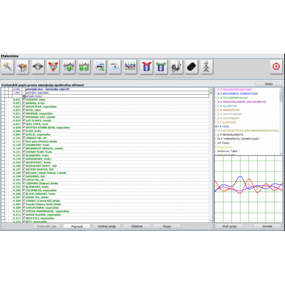Toggle the GARLIC, vegetables checkbox

pos(24,135)
